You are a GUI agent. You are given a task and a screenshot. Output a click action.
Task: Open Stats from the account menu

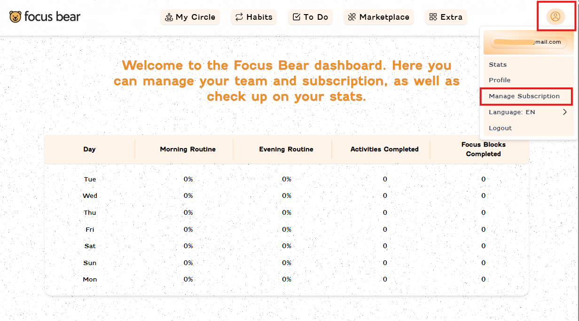[498, 65]
